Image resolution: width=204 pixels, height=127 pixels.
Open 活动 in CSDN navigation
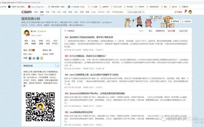tap(76, 12)
